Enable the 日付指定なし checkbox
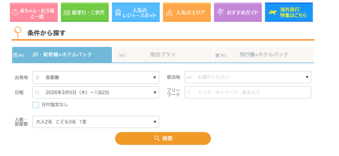This screenshot has width=339, height=156. [x=36, y=105]
